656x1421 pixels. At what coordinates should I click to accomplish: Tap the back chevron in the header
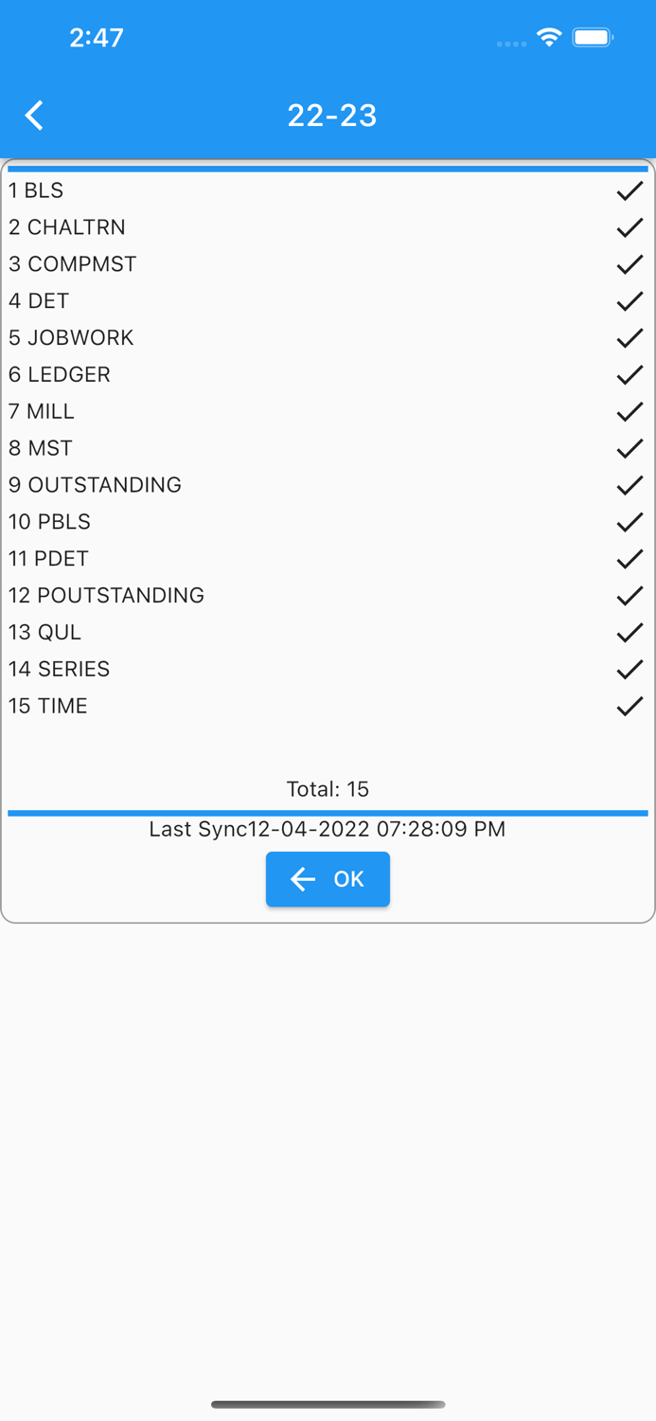(x=33, y=115)
